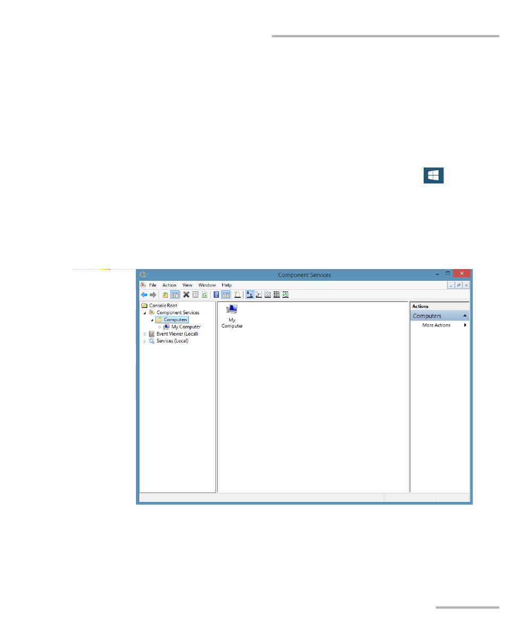
Task: Click the MMC icon beside File menu
Action: (143, 285)
